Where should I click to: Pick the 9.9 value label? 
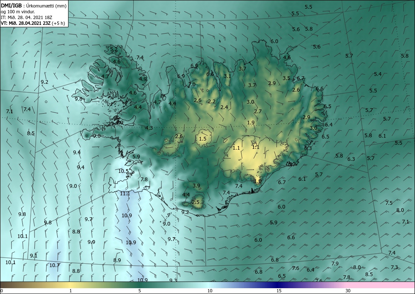click(91, 242)
